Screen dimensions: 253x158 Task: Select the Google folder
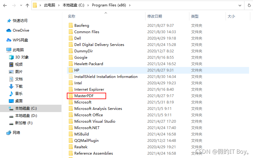tap(81, 58)
